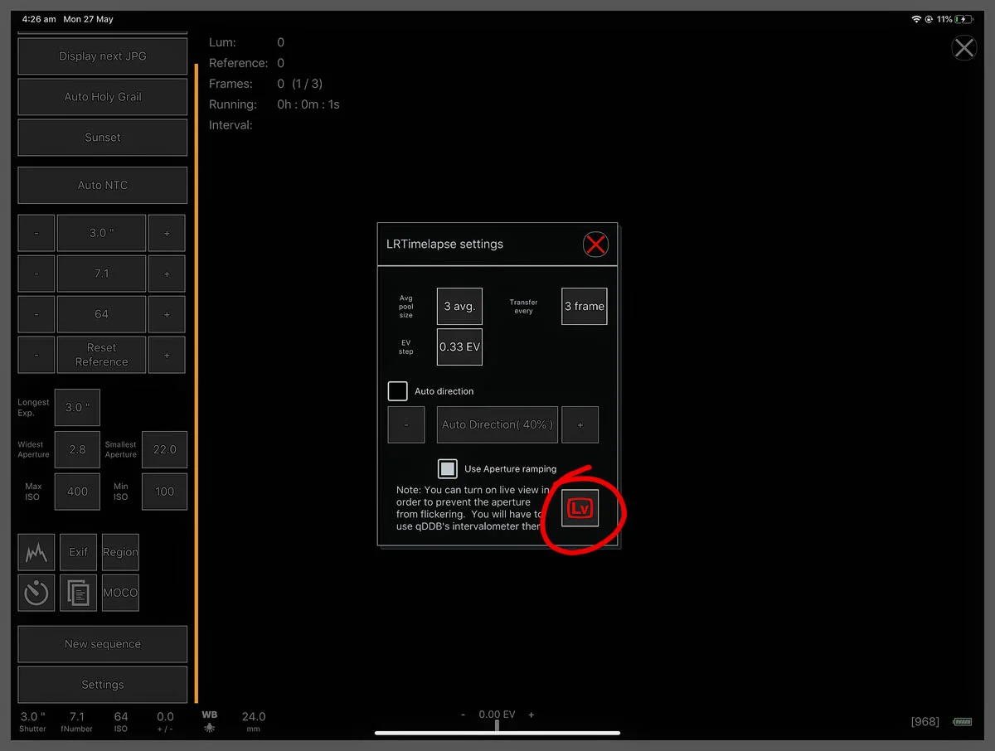
Task: Tap the ISO readout in status bar
Action: pyautogui.click(x=121, y=721)
